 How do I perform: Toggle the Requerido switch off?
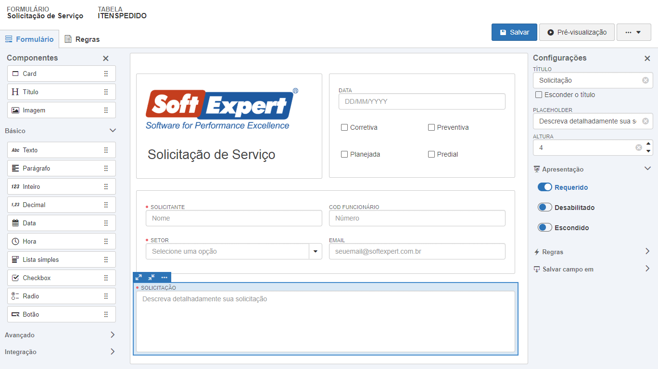544,187
